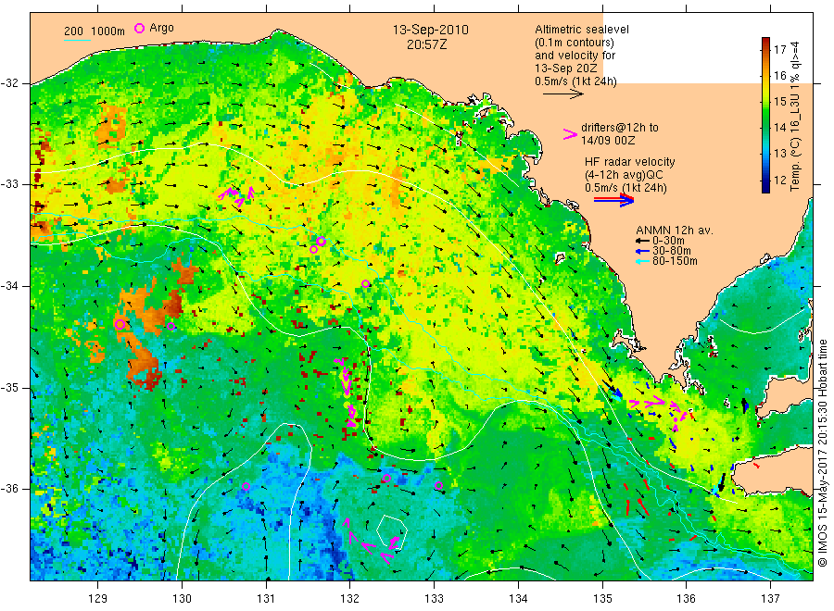
Task: Click the dark red top of temperature color bar
Action: point(765,42)
